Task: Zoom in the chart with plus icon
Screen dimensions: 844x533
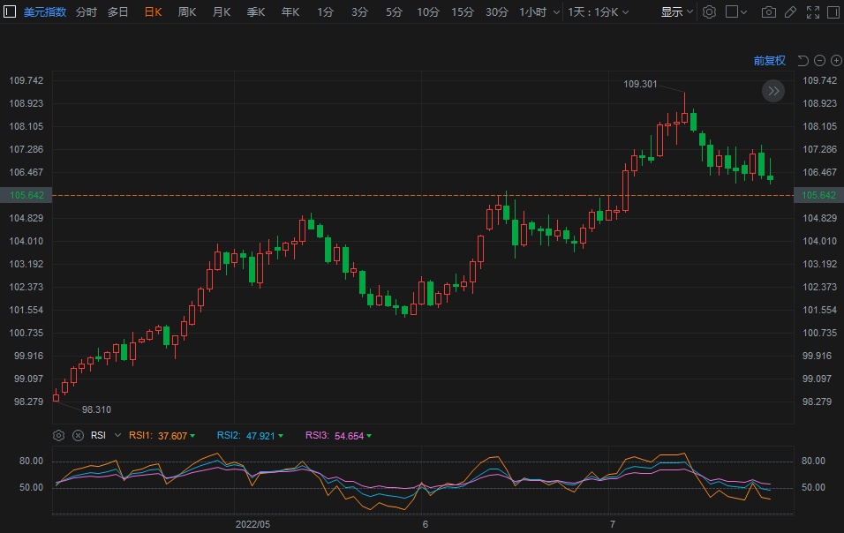Action: tap(835, 60)
